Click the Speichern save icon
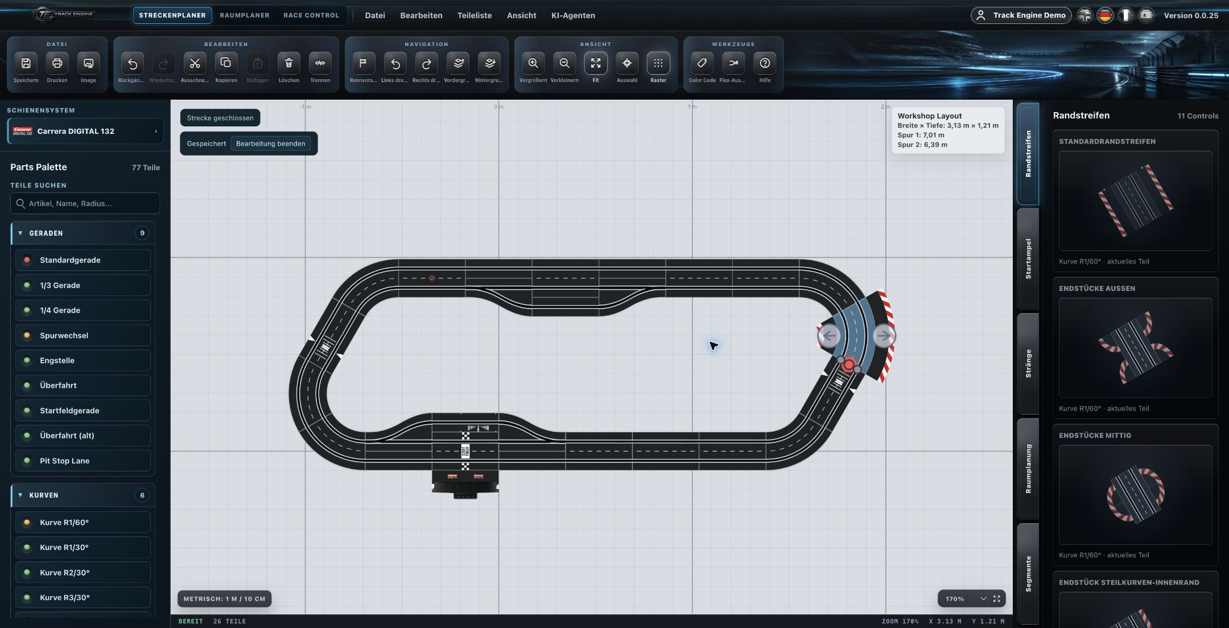 (26, 63)
